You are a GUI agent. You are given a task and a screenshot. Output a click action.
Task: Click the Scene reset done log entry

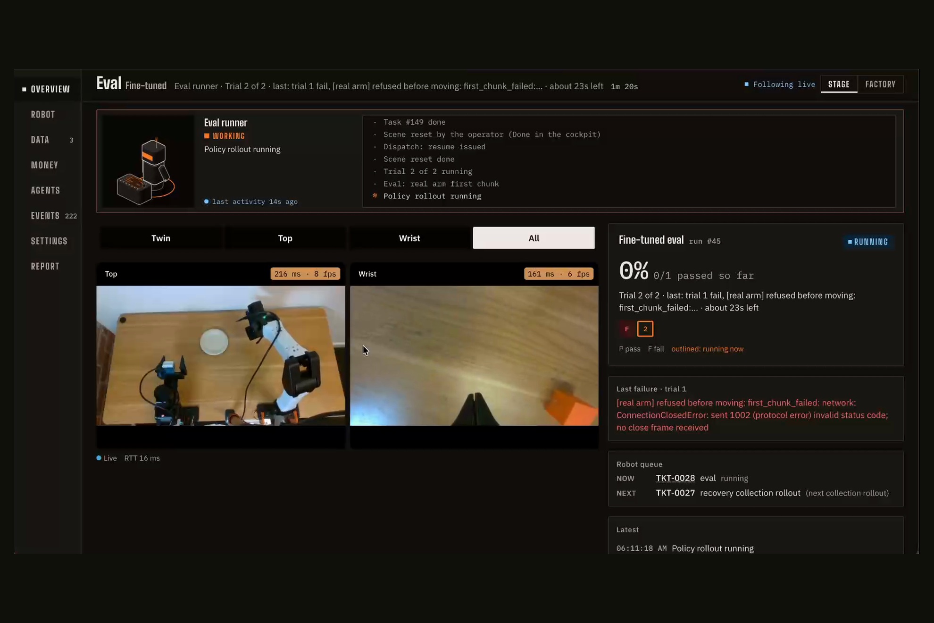point(418,159)
